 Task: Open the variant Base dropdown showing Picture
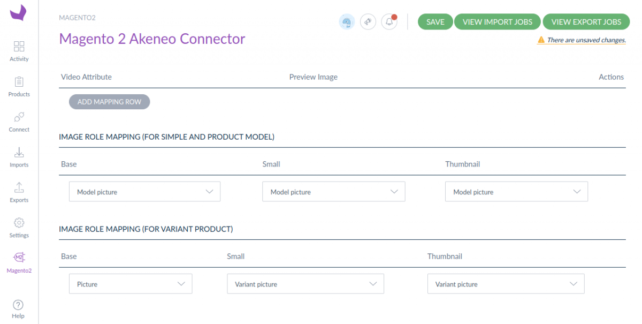coord(130,284)
